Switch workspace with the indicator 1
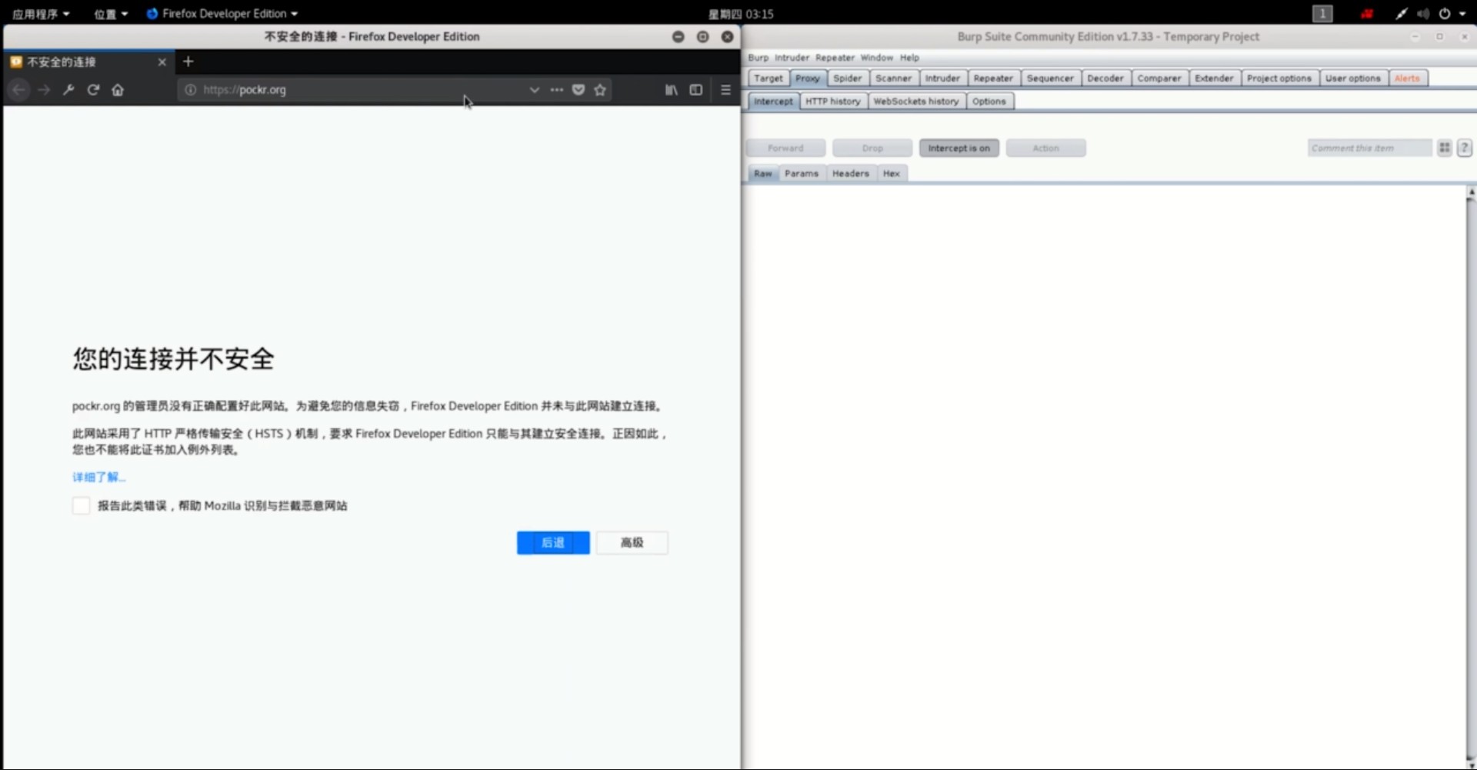 click(1322, 14)
